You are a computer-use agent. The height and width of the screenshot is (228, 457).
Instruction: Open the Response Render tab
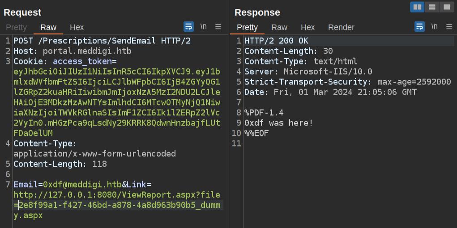341,27
